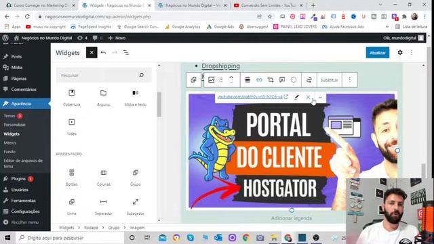
Task: Open the widgets list view
Action: (x=126, y=53)
